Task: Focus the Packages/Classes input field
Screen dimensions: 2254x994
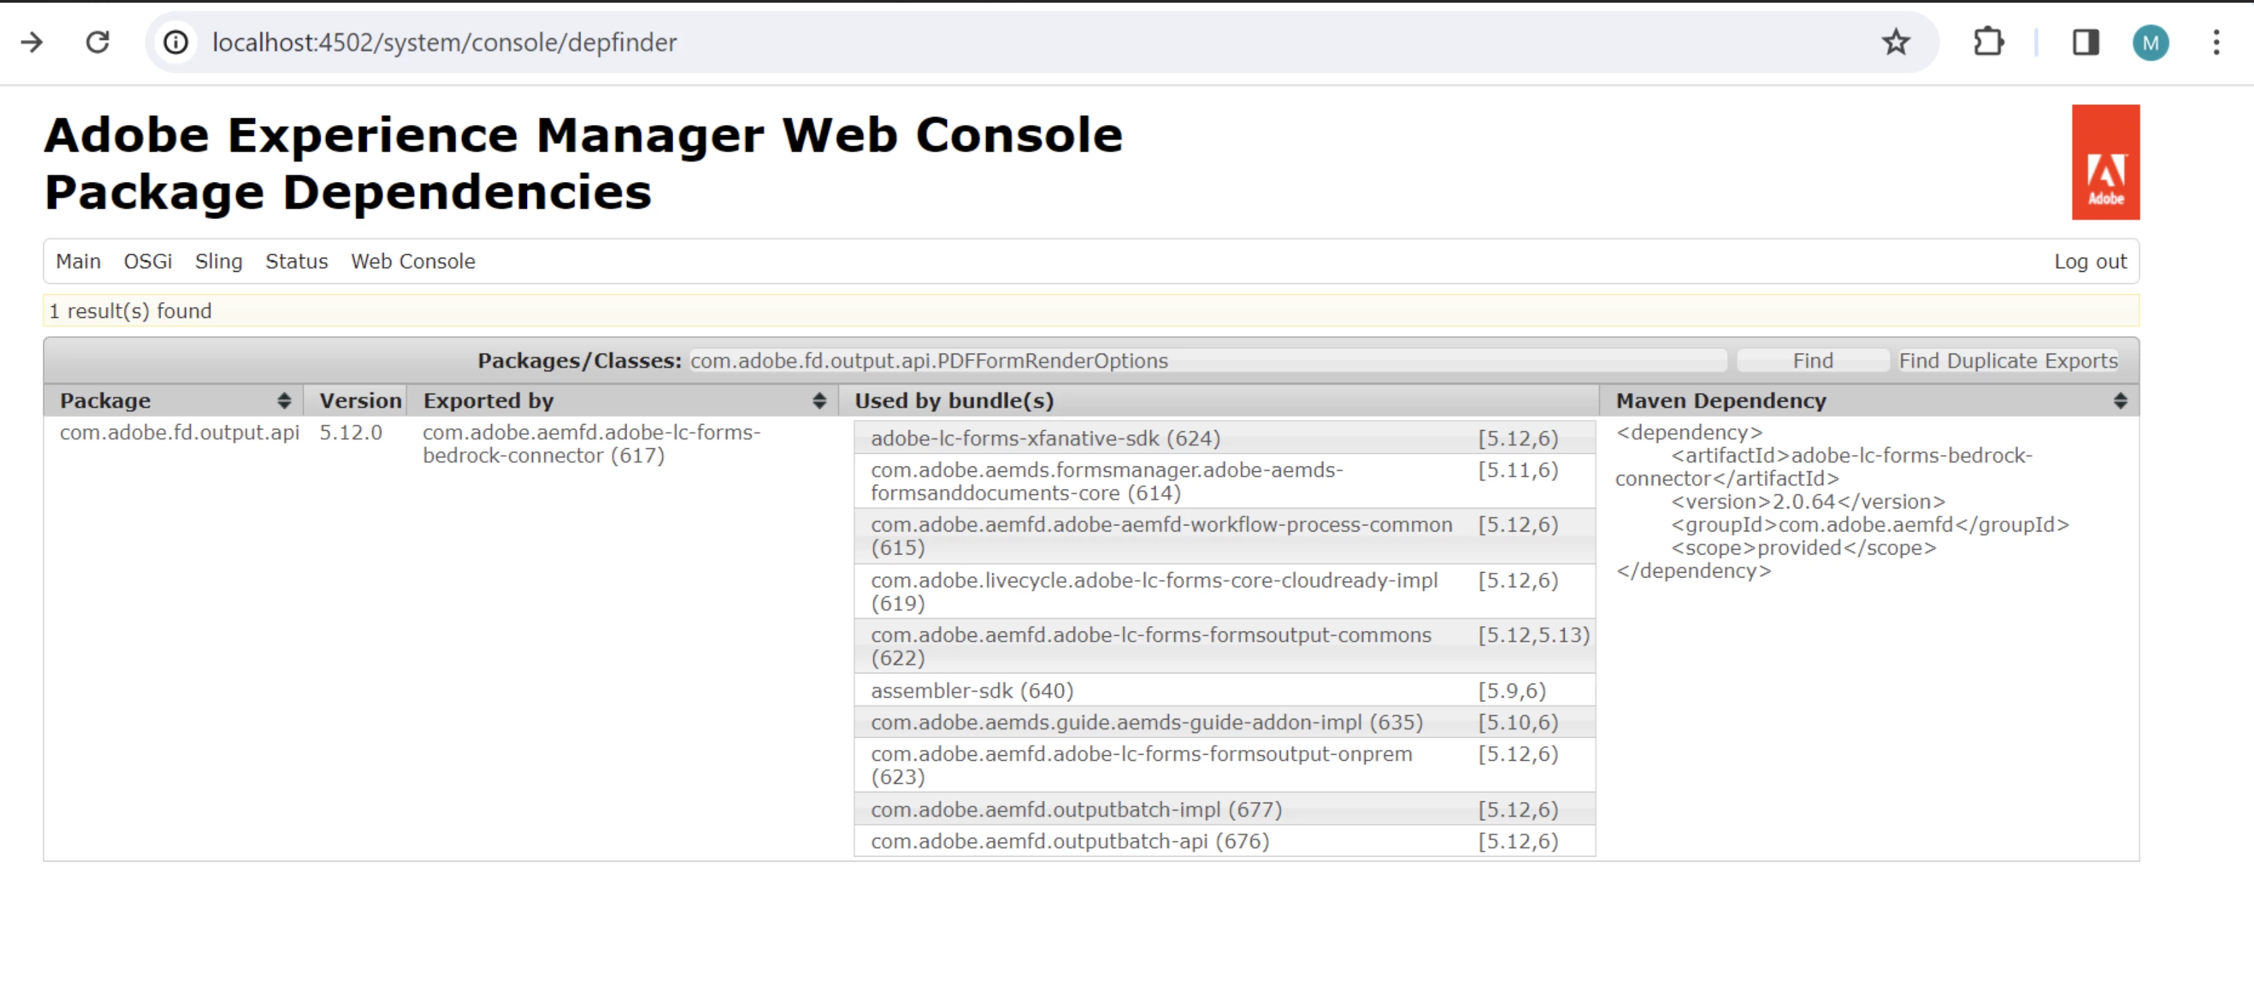Action: point(1207,360)
